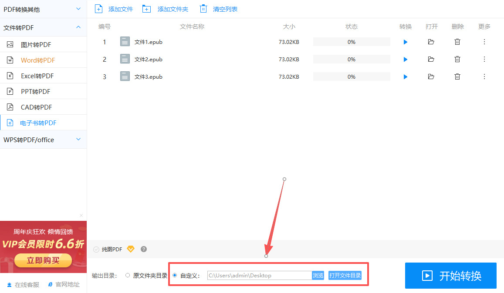Enable the 纯图PDF option
Image resolution: width=504 pixels, height=293 pixels.
pos(96,250)
